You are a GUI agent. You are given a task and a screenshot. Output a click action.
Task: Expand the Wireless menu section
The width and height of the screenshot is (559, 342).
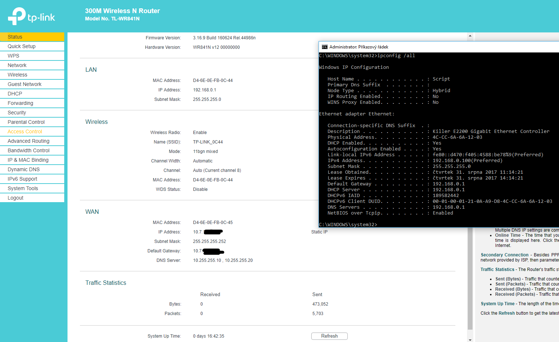(x=18, y=75)
